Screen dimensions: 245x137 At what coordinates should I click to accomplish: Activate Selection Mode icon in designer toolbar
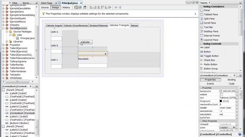coord(76,7)
